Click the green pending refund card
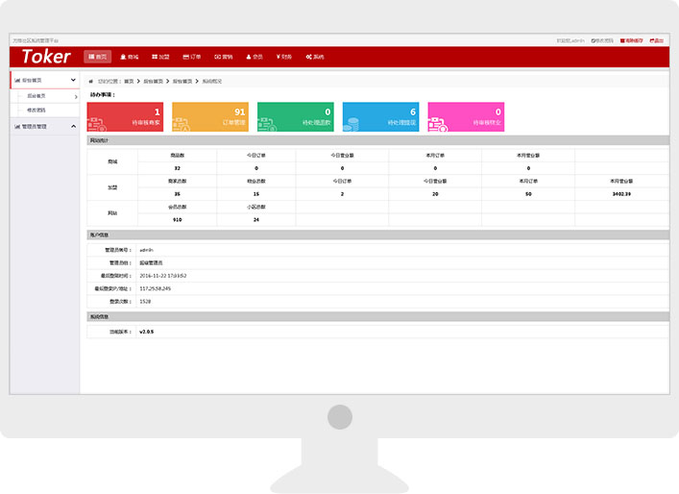 (x=295, y=117)
